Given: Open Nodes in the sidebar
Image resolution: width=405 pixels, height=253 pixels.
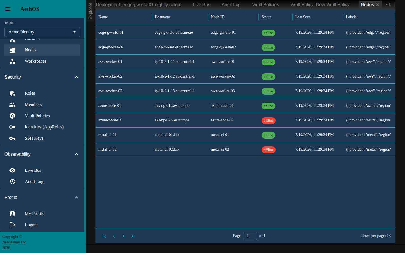Looking at the screenshot, I should click(x=42, y=50).
